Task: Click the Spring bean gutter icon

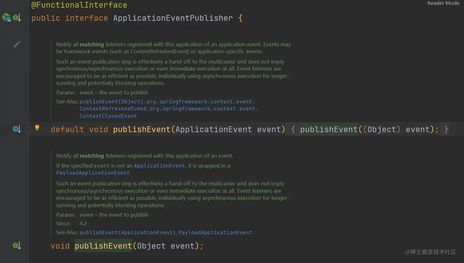Action: [6, 18]
